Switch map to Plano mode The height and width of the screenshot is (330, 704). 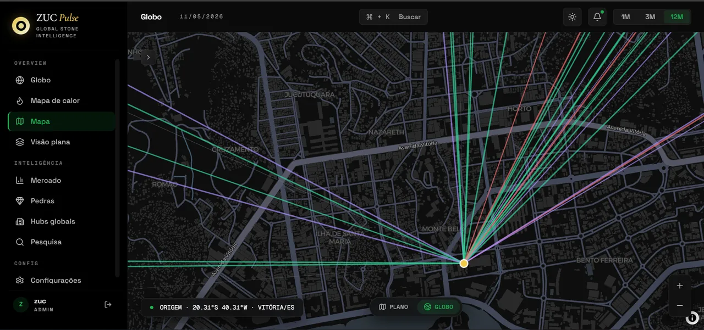click(x=394, y=307)
